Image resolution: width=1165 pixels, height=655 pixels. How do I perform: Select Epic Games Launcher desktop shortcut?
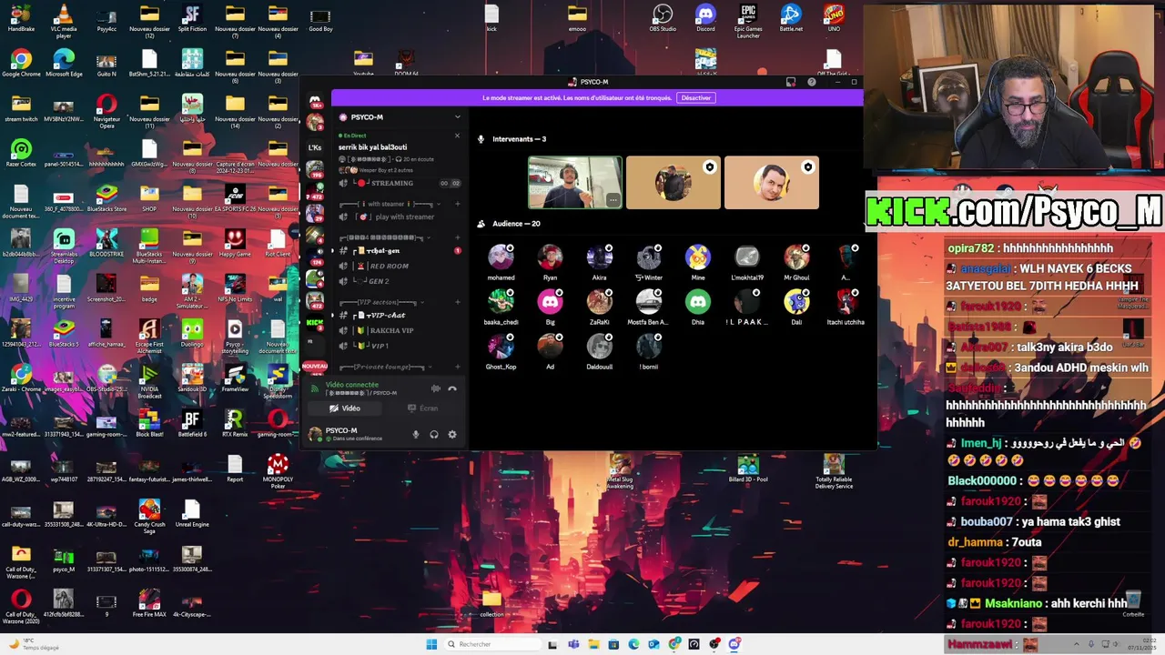click(748, 20)
